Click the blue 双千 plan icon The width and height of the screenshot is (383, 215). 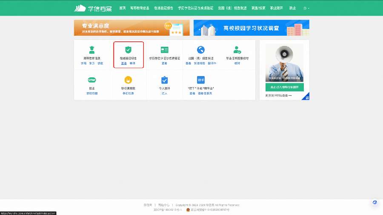(201, 80)
